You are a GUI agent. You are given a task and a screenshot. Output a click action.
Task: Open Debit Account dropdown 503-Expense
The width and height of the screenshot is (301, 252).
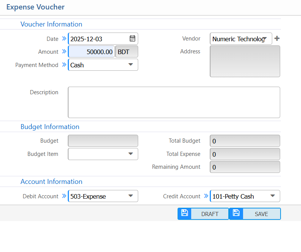103,196
